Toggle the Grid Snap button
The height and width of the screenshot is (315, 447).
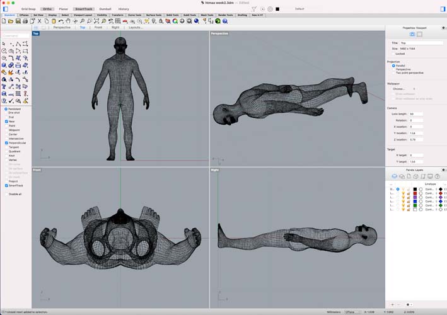28,9
